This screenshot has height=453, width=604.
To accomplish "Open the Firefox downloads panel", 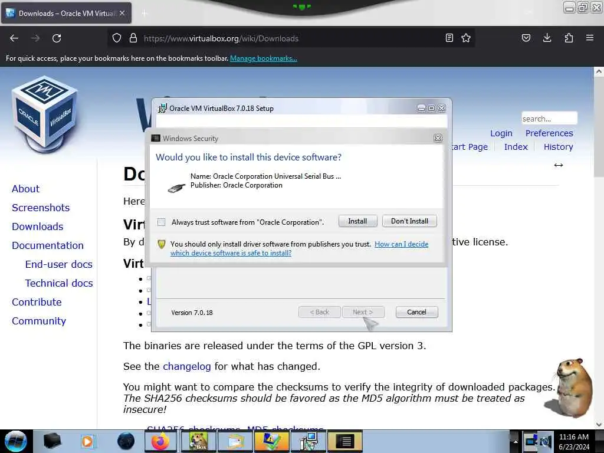I will coord(547,38).
